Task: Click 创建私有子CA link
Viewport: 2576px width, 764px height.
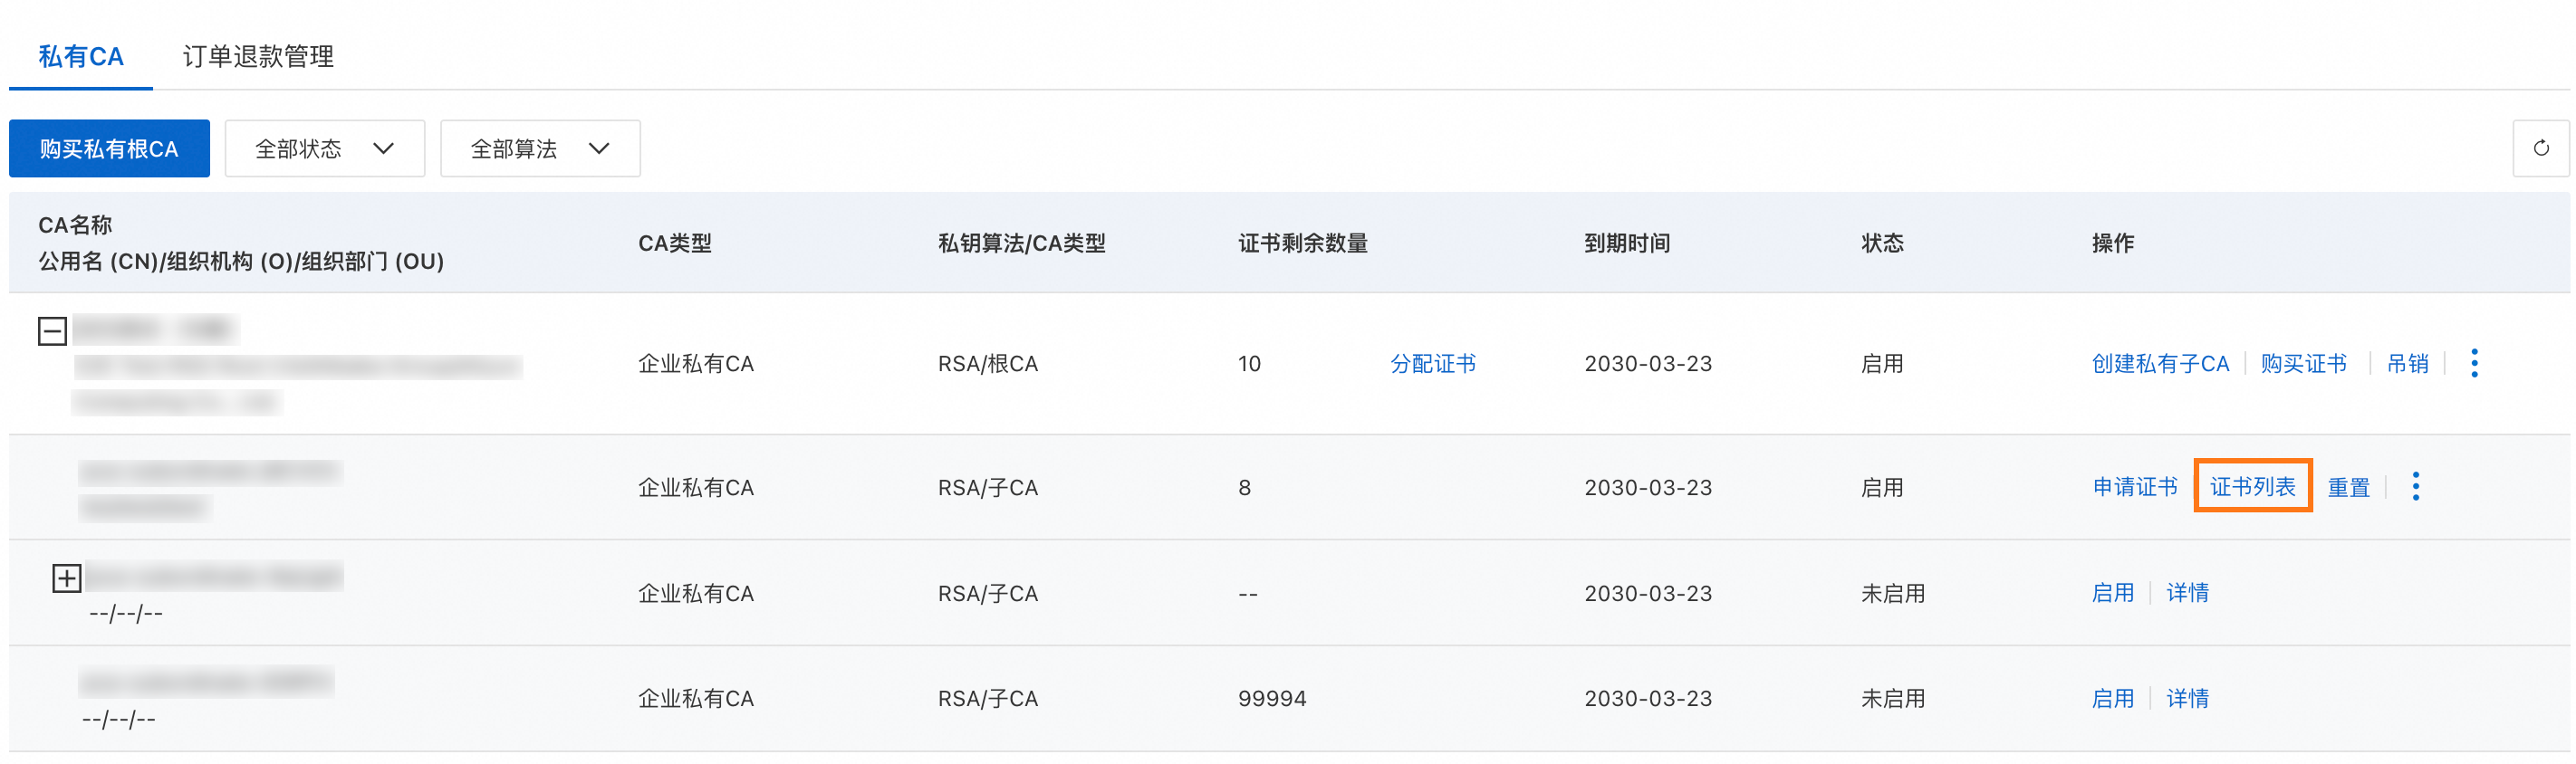Action: tap(2160, 364)
